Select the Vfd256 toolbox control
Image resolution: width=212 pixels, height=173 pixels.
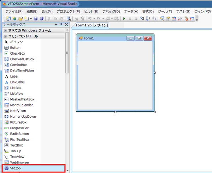pyautogui.click(x=34, y=168)
